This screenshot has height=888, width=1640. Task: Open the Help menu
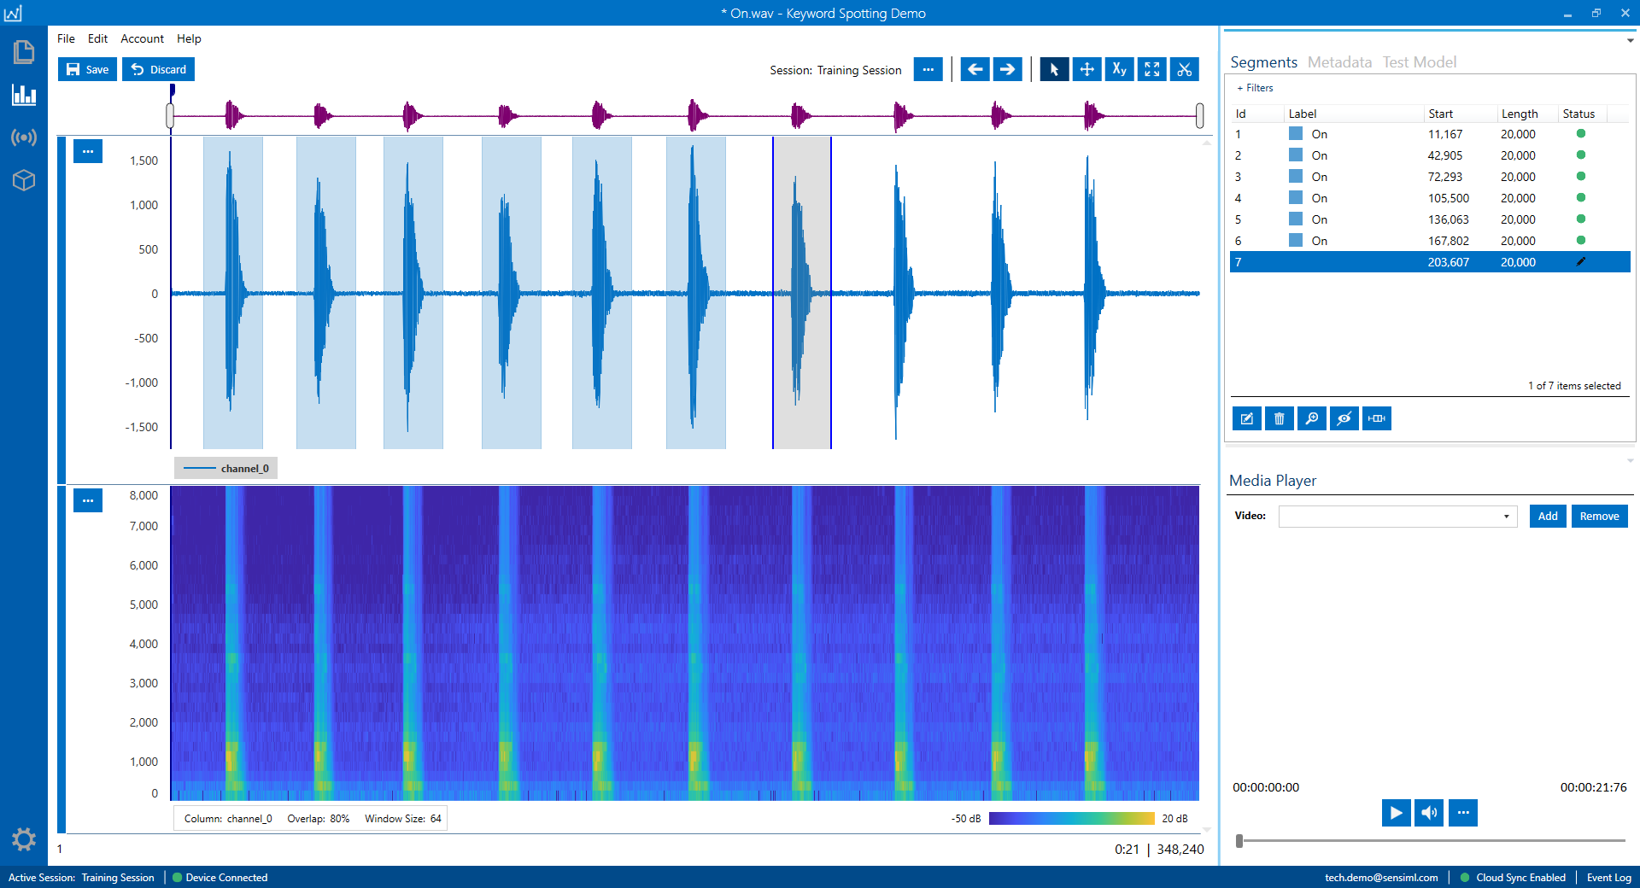[x=189, y=38]
